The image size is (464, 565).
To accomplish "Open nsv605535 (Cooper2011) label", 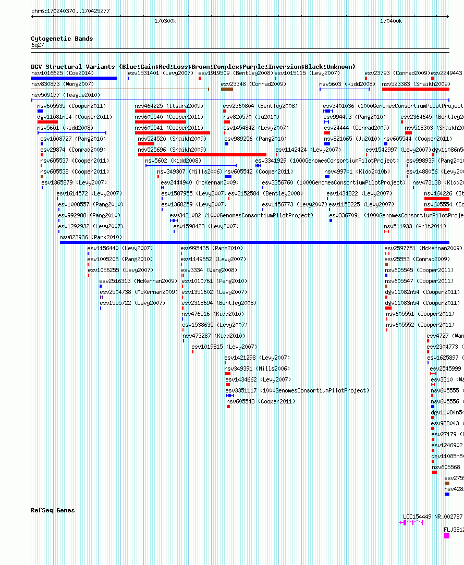I will pyautogui.click(x=71, y=106).
